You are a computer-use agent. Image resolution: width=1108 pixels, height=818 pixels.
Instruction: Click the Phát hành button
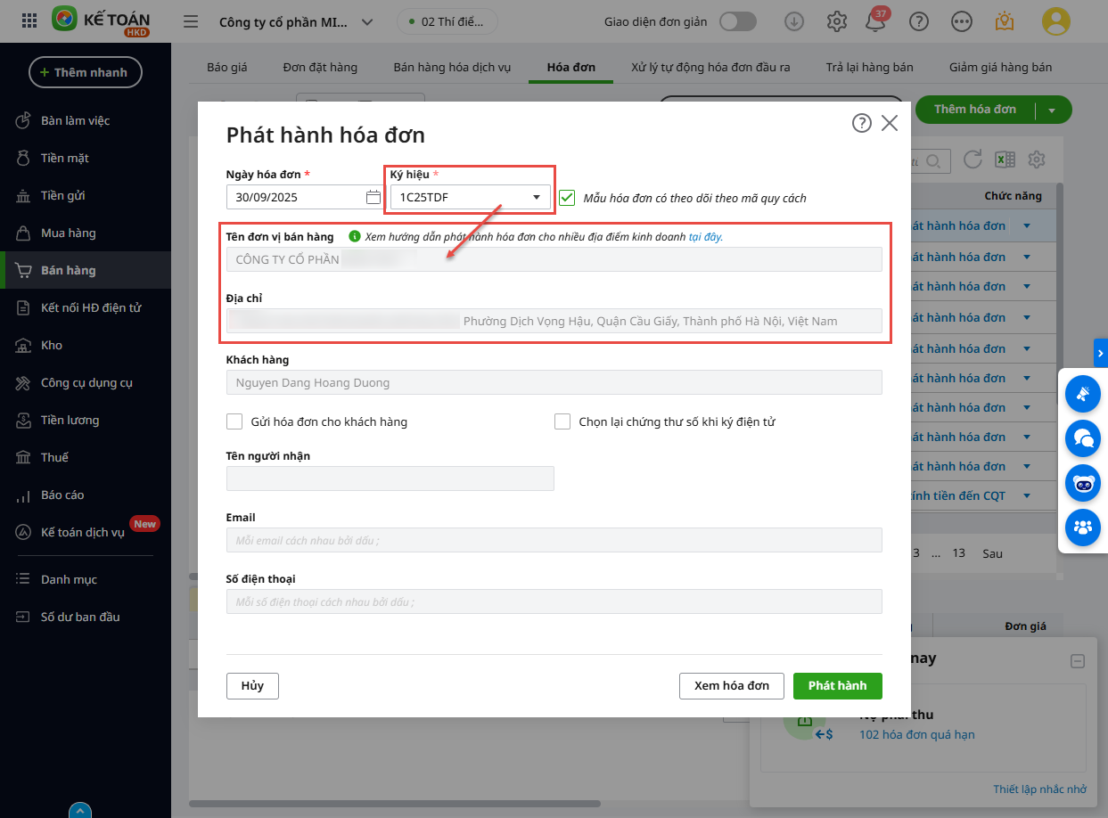point(837,685)
